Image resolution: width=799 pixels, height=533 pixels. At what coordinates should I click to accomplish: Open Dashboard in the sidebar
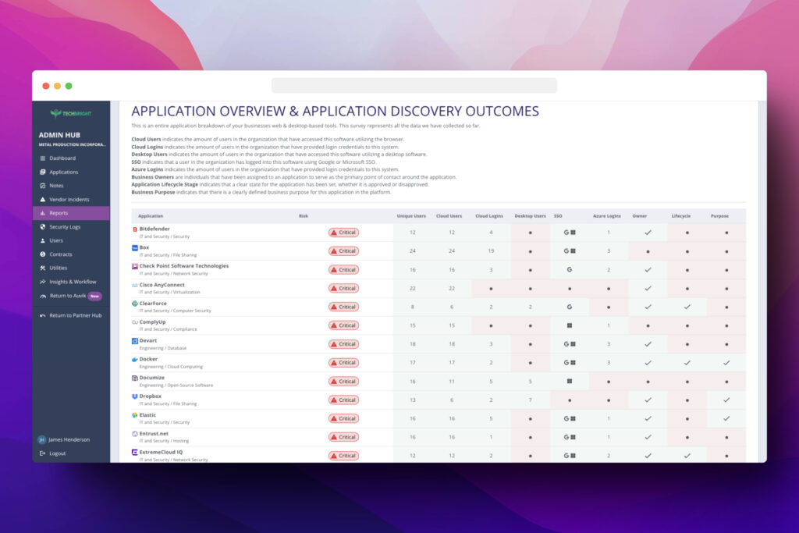[62, 158]
